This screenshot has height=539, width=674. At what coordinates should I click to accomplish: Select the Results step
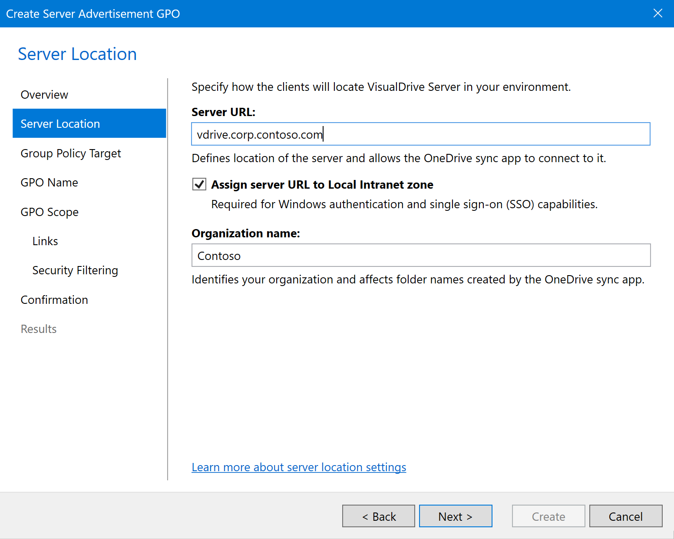pos(39,329)
